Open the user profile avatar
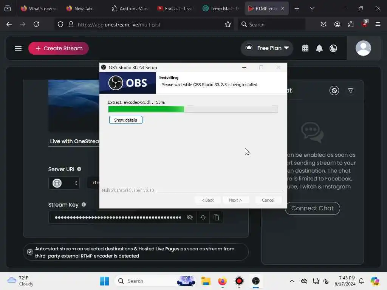This screenshot has height=290, width=387. [x=363, y=48]
